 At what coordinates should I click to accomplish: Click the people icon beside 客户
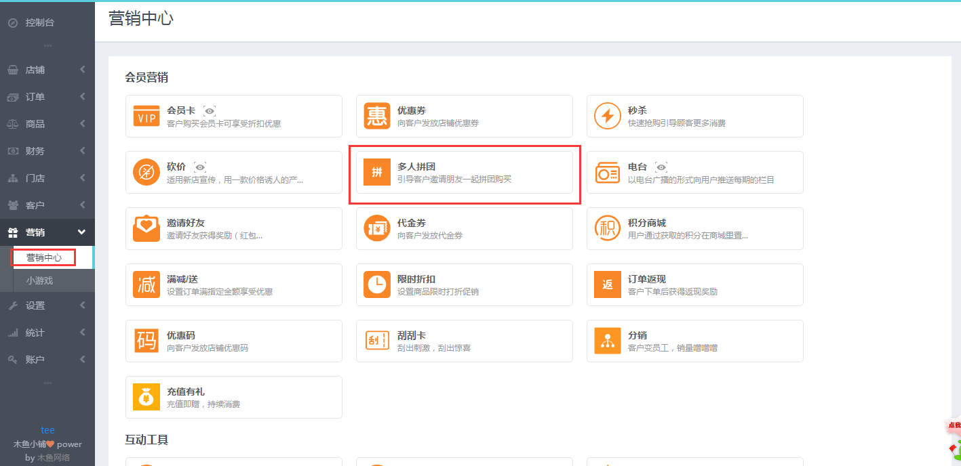(x=12, y=205)
